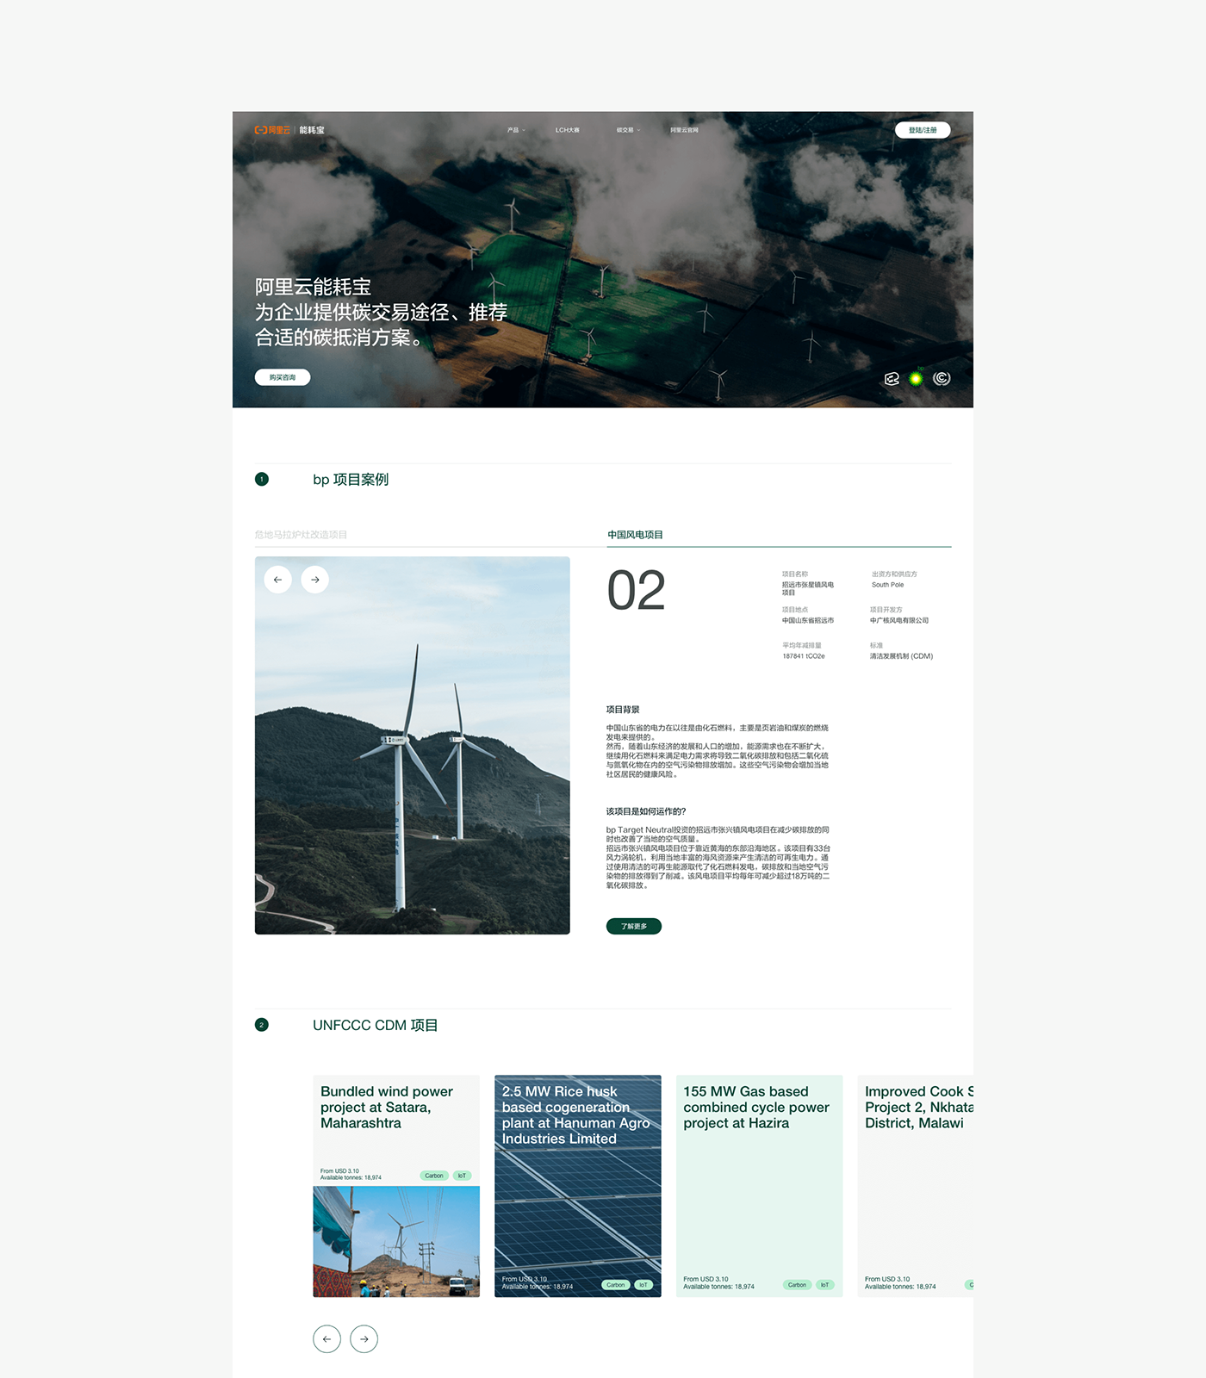Show previous image with left arrow on wind turbine photo
The image size is (1206, 1378).
pyautogui.click(x=278, y=580)
